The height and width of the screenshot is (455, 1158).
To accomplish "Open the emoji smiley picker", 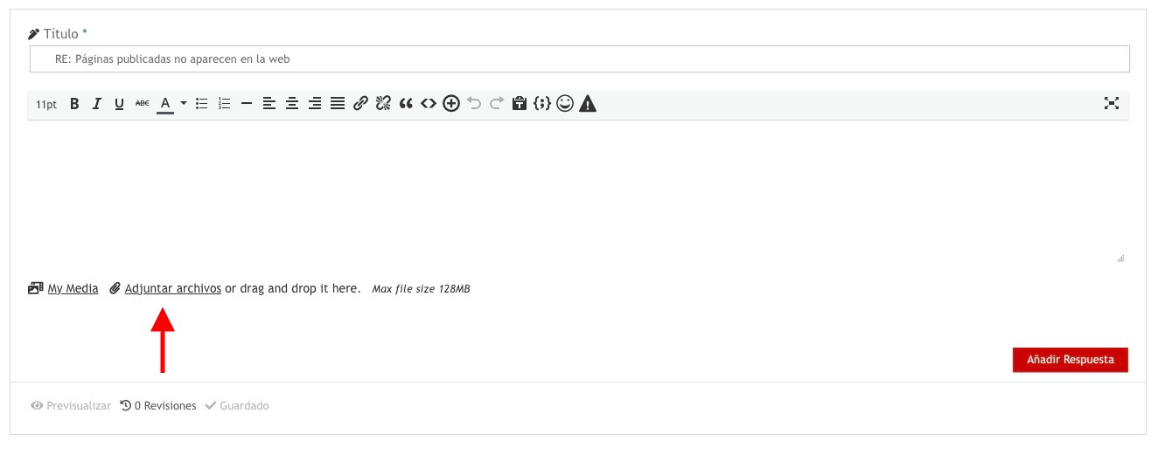I will (565, 104).
